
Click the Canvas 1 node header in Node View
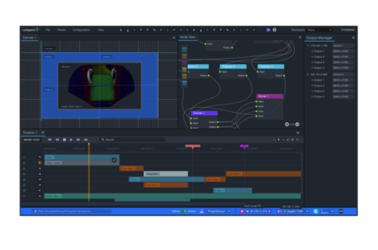coord(205,113)
